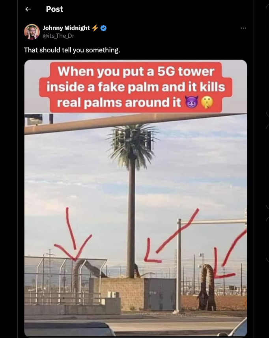The height and width of the screenshot is (338, 269).
Task: Click the red 5G tower caption banner
Action: tap(136, 87)
